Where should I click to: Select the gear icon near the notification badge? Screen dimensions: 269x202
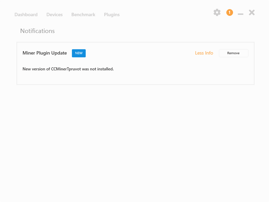[x=217, y=12]
